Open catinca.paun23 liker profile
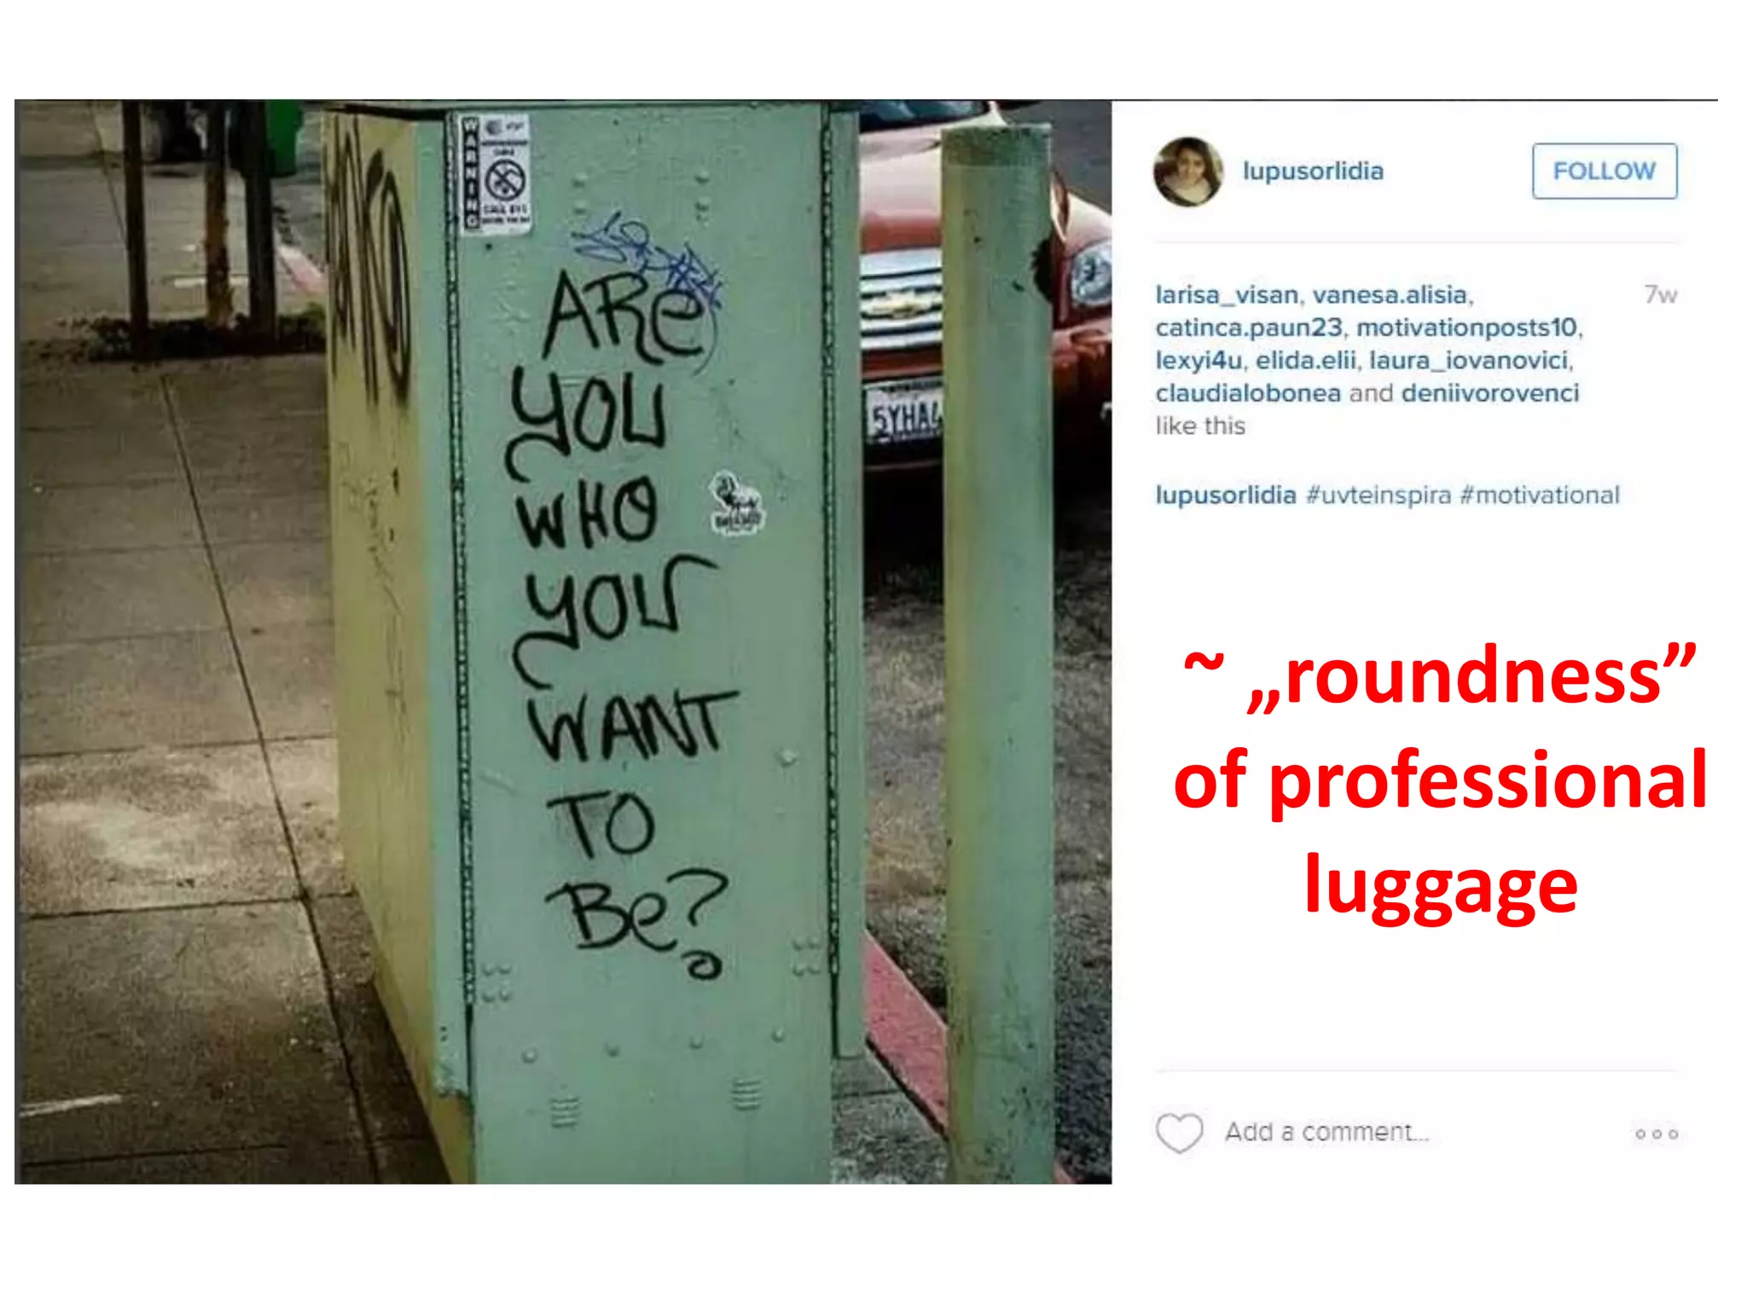 tap(1249, 327)
